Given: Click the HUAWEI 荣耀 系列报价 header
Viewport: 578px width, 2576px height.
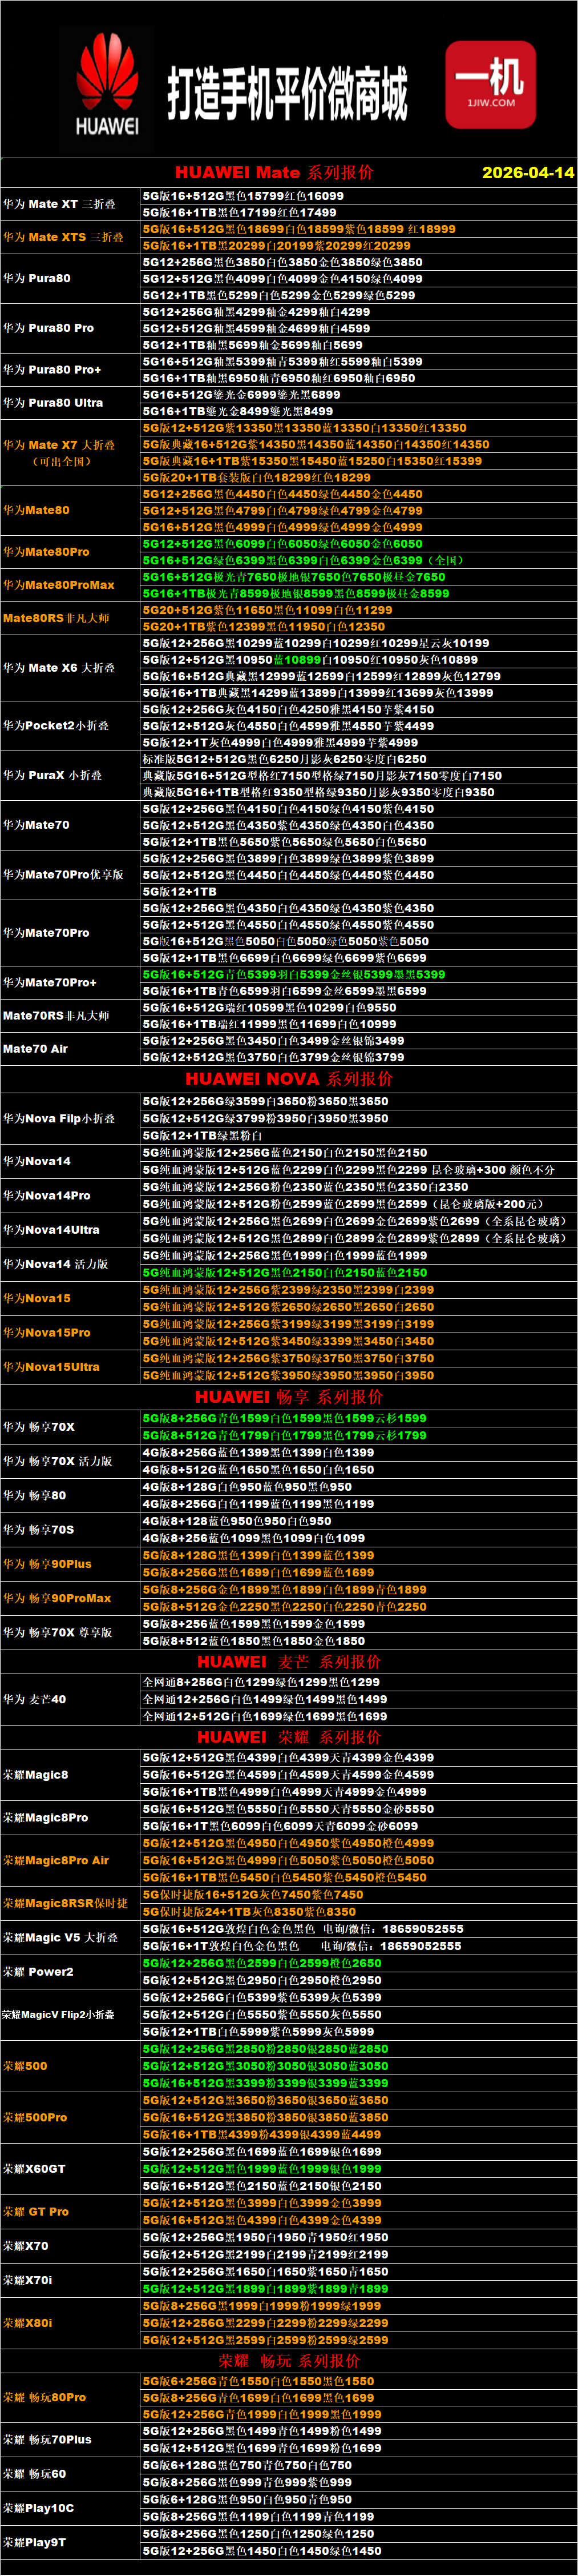Looking at the screenshot, I should tap(289, 1736).
